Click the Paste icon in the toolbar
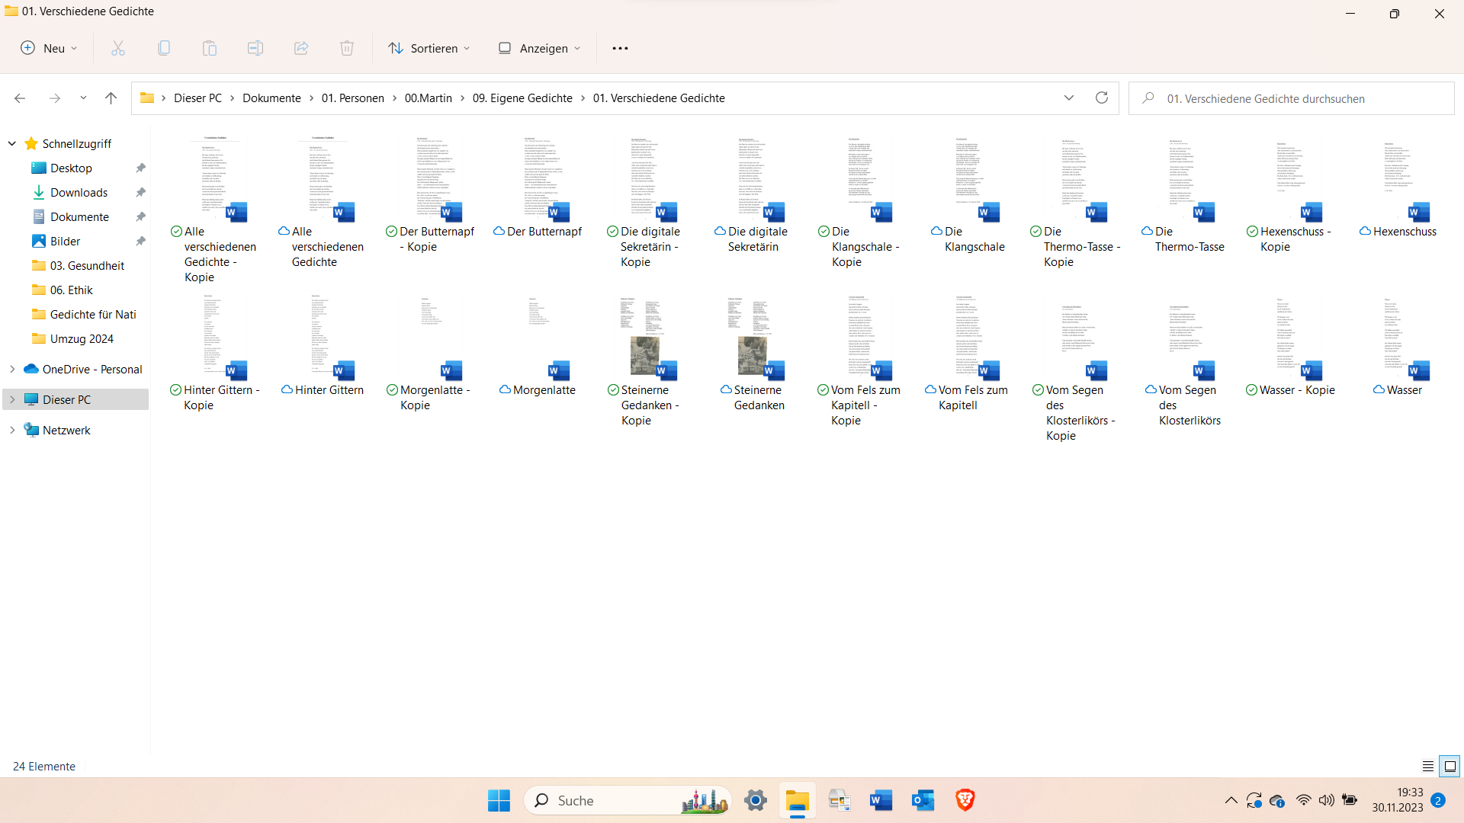This screenshot has height=823, width=1464. pyautogui.click(x=210, y=48)
